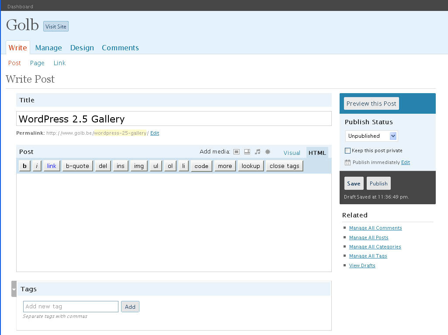The height and width of the screenshot is (335, 448).
Task: Save the draft post
Action: point(354,184)
